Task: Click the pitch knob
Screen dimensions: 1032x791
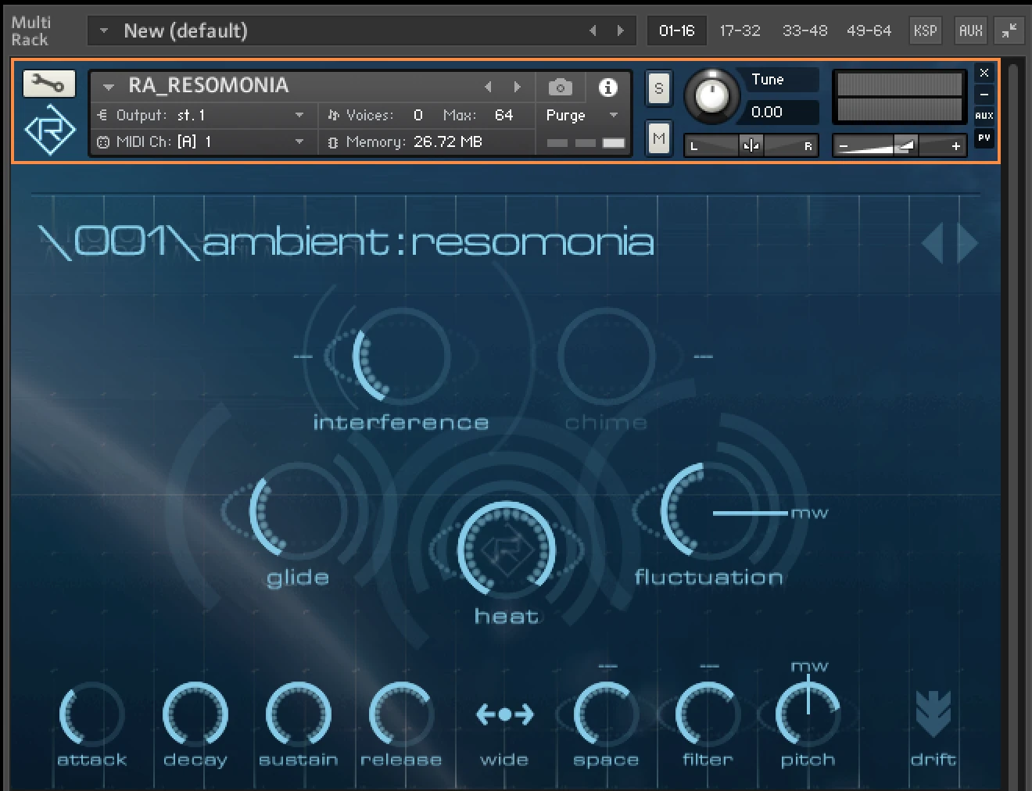Action: click(x=808, y=714)
